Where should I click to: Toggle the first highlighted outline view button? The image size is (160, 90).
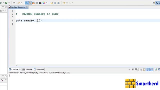[27, 3]
